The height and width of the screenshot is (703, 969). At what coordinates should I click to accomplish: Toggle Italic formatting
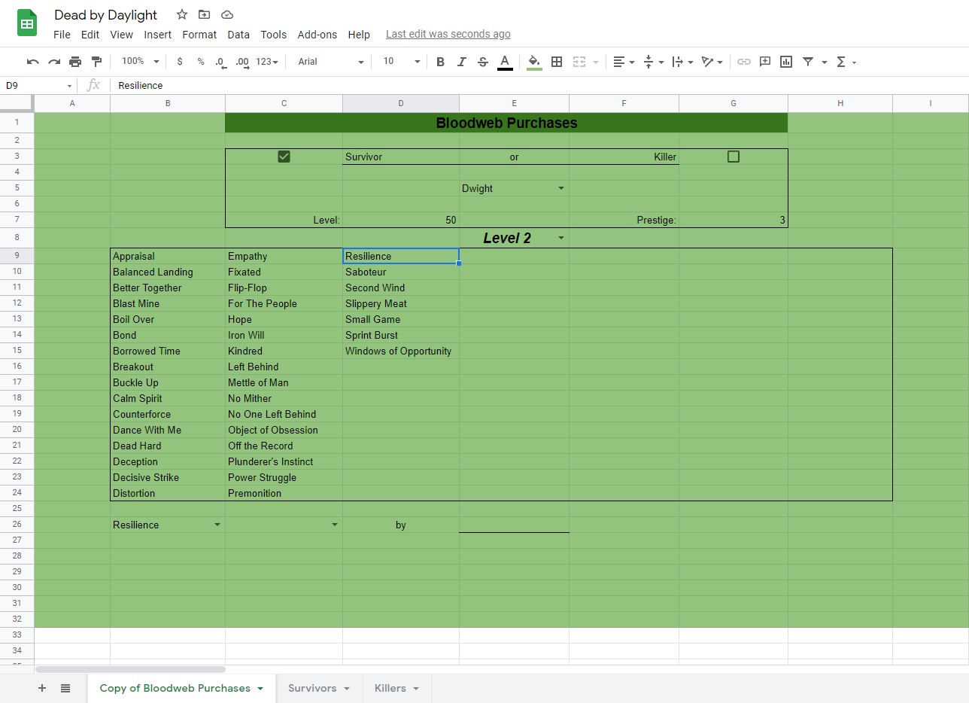click(462, 62)
